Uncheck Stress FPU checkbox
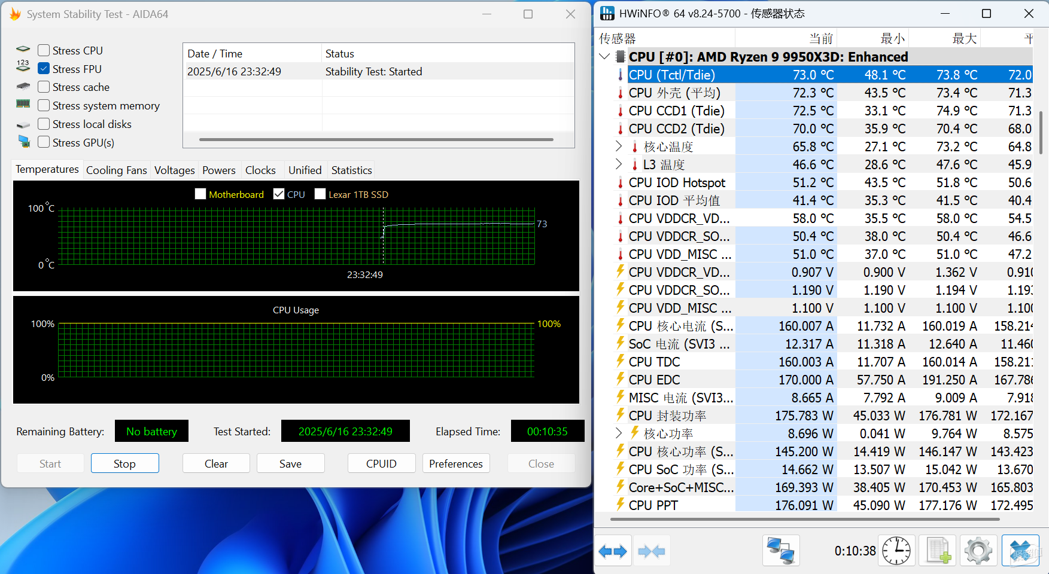The width and height of the screenshot is (1049, 574). pyautogui.click(x=44, y=69)
